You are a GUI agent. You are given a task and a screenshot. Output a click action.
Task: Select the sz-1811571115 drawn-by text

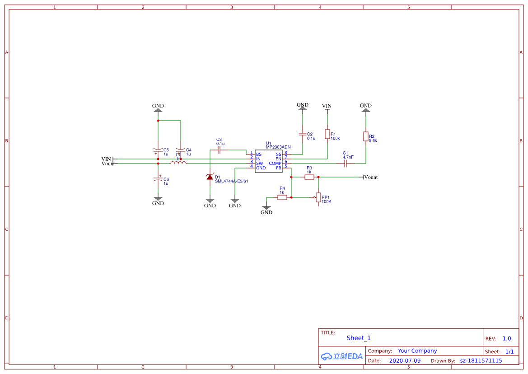(x=481, y=360)
